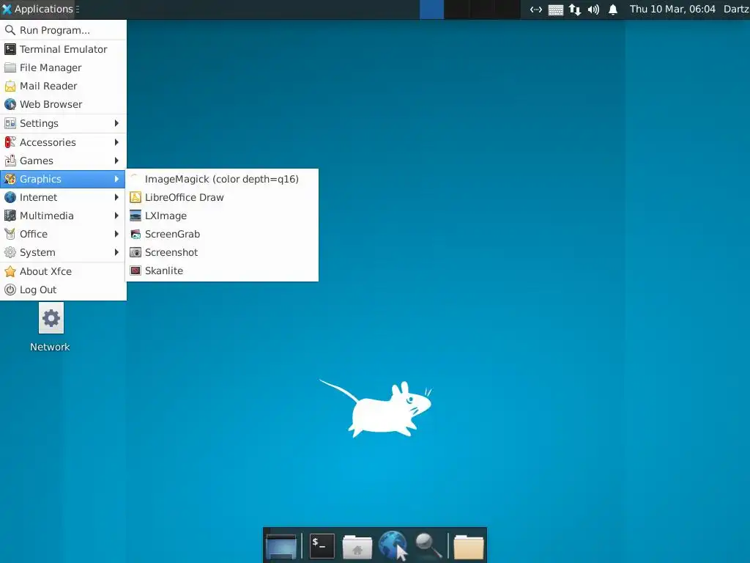Expand the System submenu
Viewport: 750px width, 563px height.
[x=63, y=252]
